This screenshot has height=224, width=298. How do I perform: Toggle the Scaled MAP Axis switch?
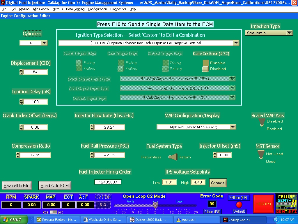pos(262,123)
